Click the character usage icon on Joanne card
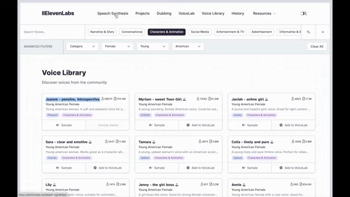This screenshot has height=197, width=350. 115,99
